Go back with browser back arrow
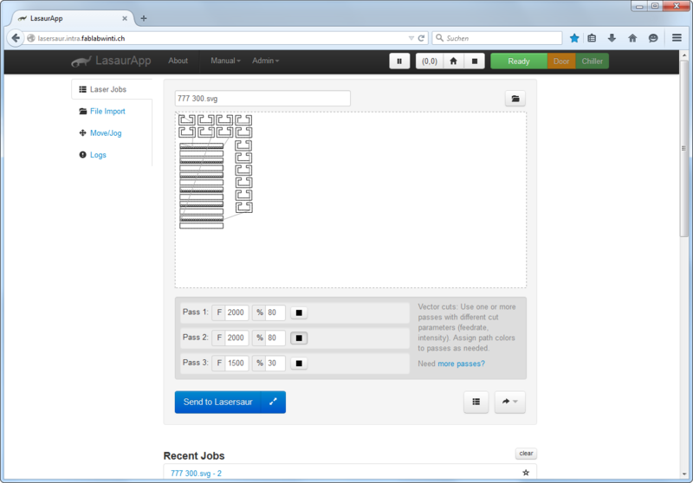The width and height of the screenshot is (693, 483). [16, 38]
